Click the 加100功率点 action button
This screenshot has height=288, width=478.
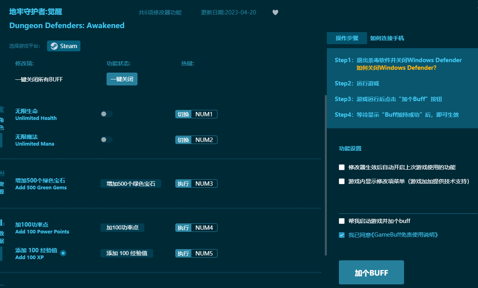coord(122,228)
